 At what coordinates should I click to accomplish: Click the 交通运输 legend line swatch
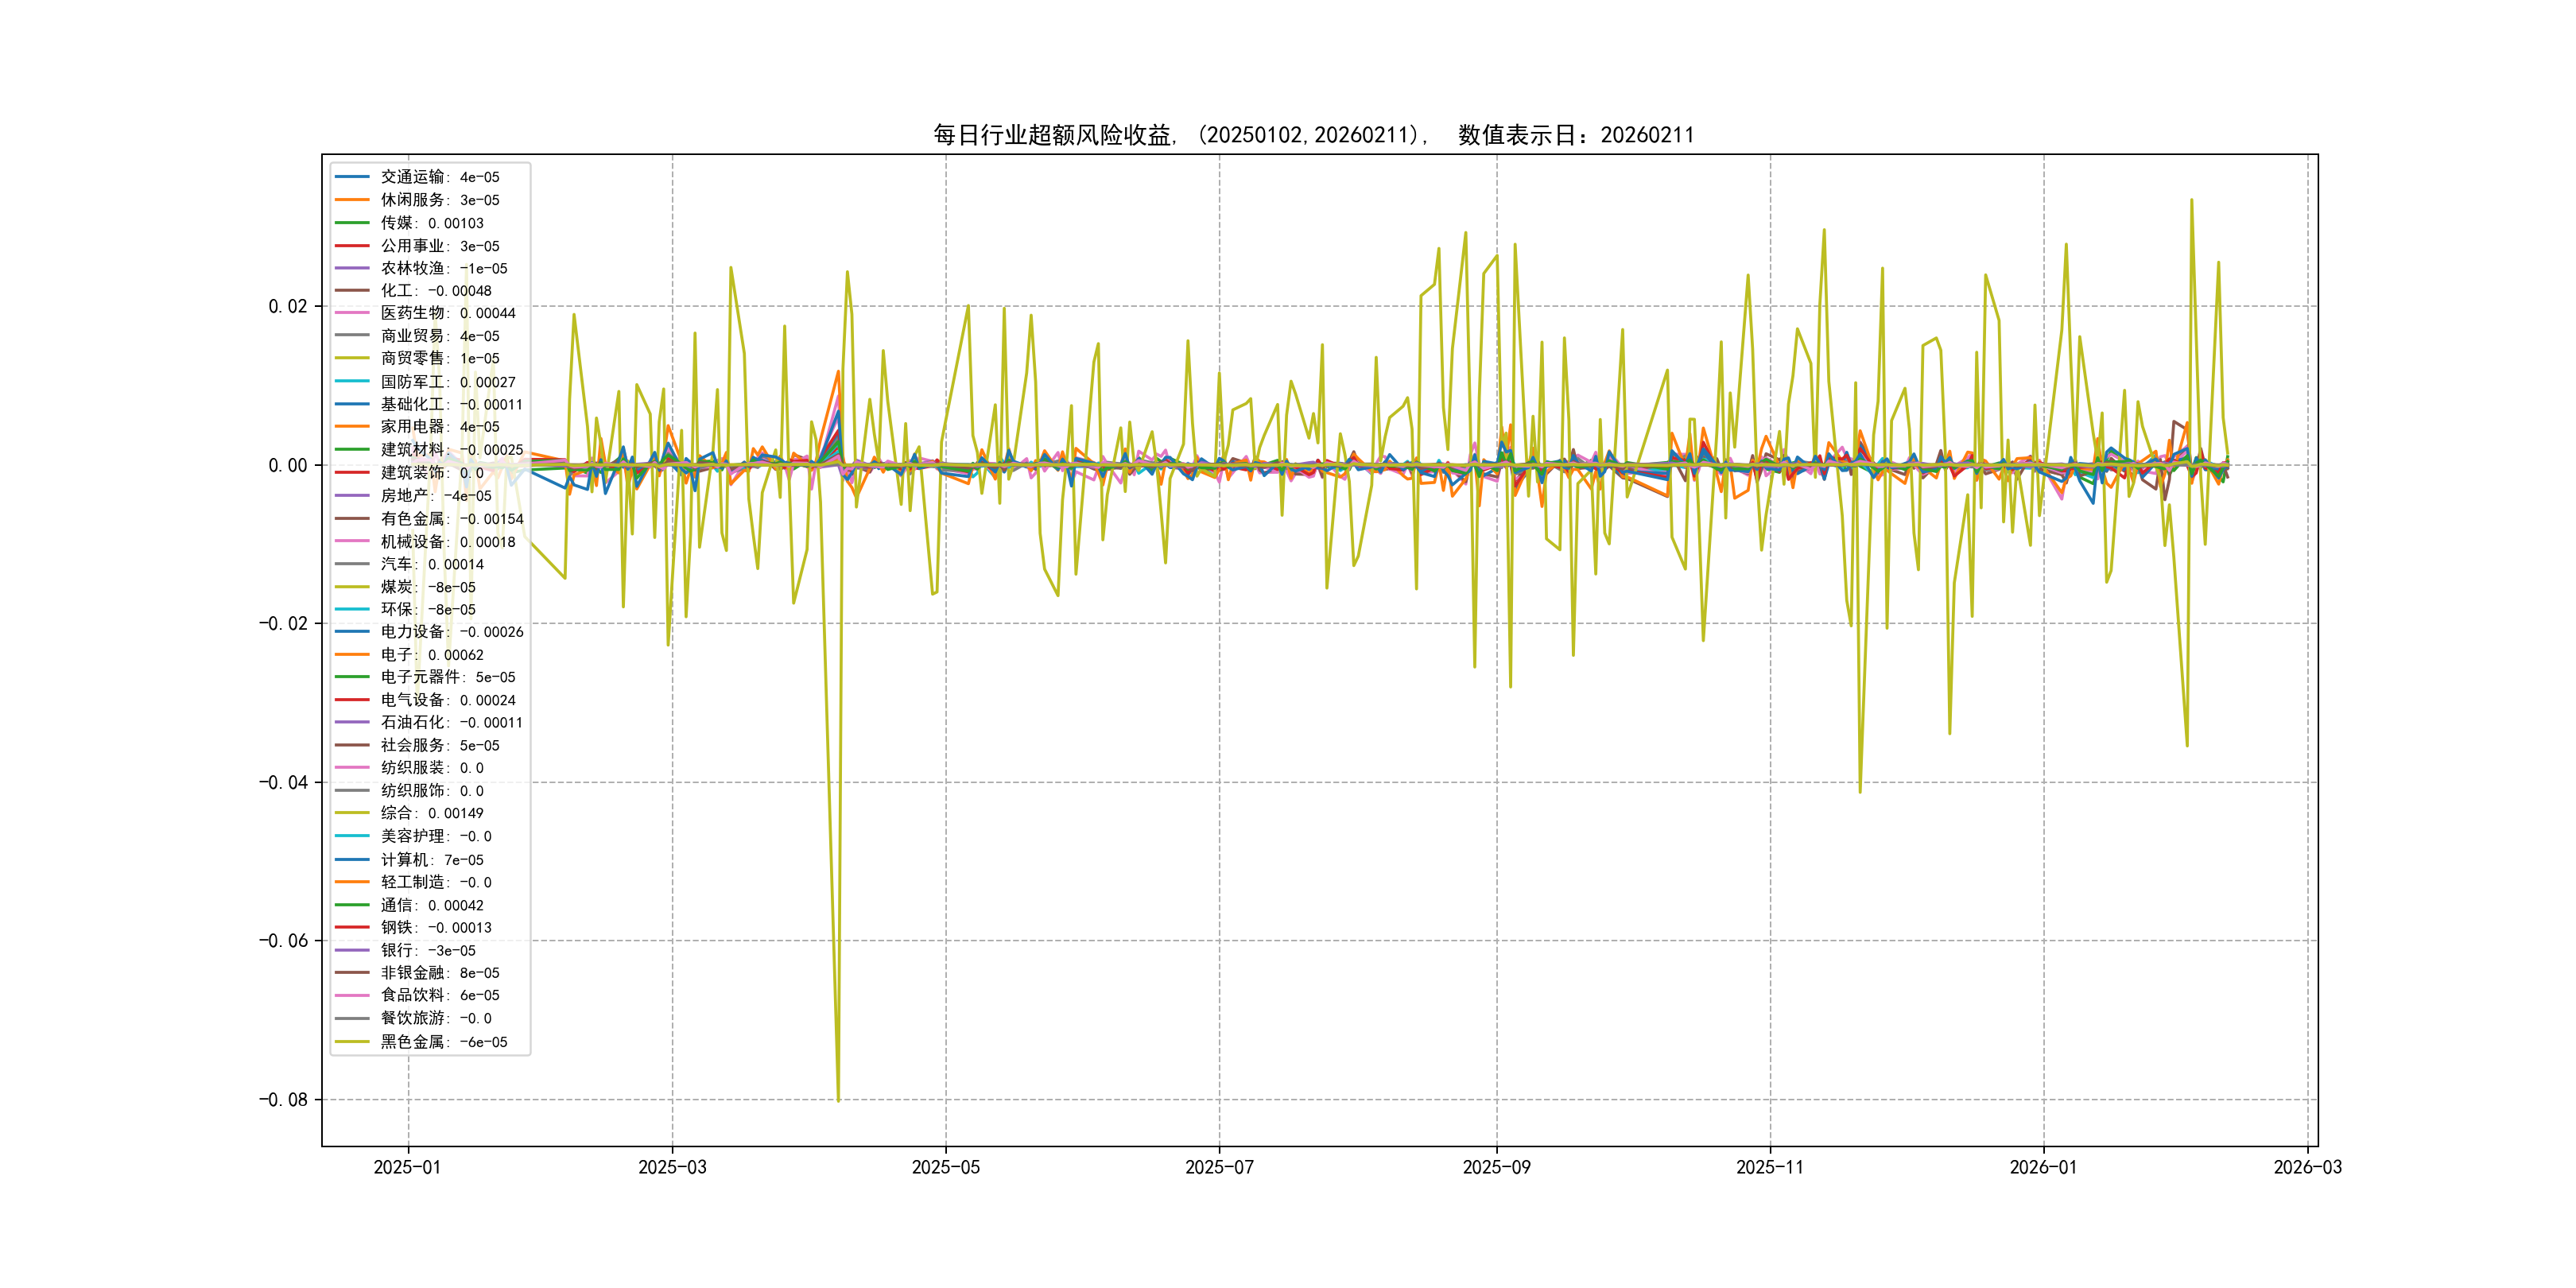[351, 177]
